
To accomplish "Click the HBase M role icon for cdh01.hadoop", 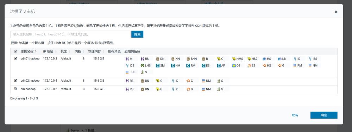I will pyautogui.click(x=127, y=59).
